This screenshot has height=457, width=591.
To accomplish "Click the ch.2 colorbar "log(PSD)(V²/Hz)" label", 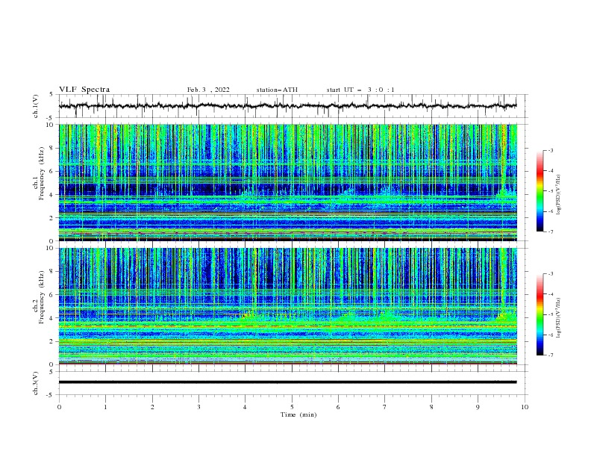I will point(559,317).
